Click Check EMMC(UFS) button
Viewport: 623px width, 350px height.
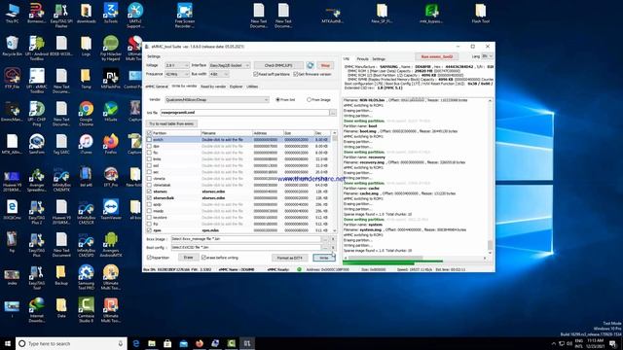[x=278, y=65]
